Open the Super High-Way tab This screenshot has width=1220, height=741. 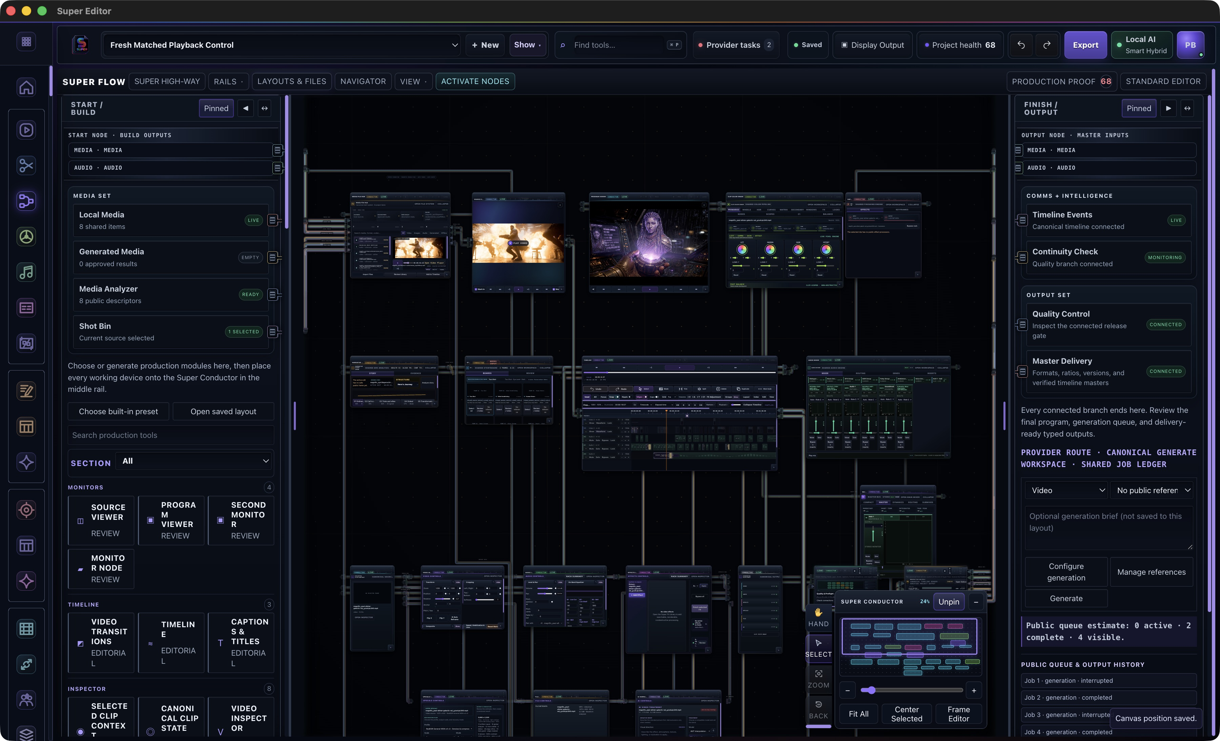167,81
